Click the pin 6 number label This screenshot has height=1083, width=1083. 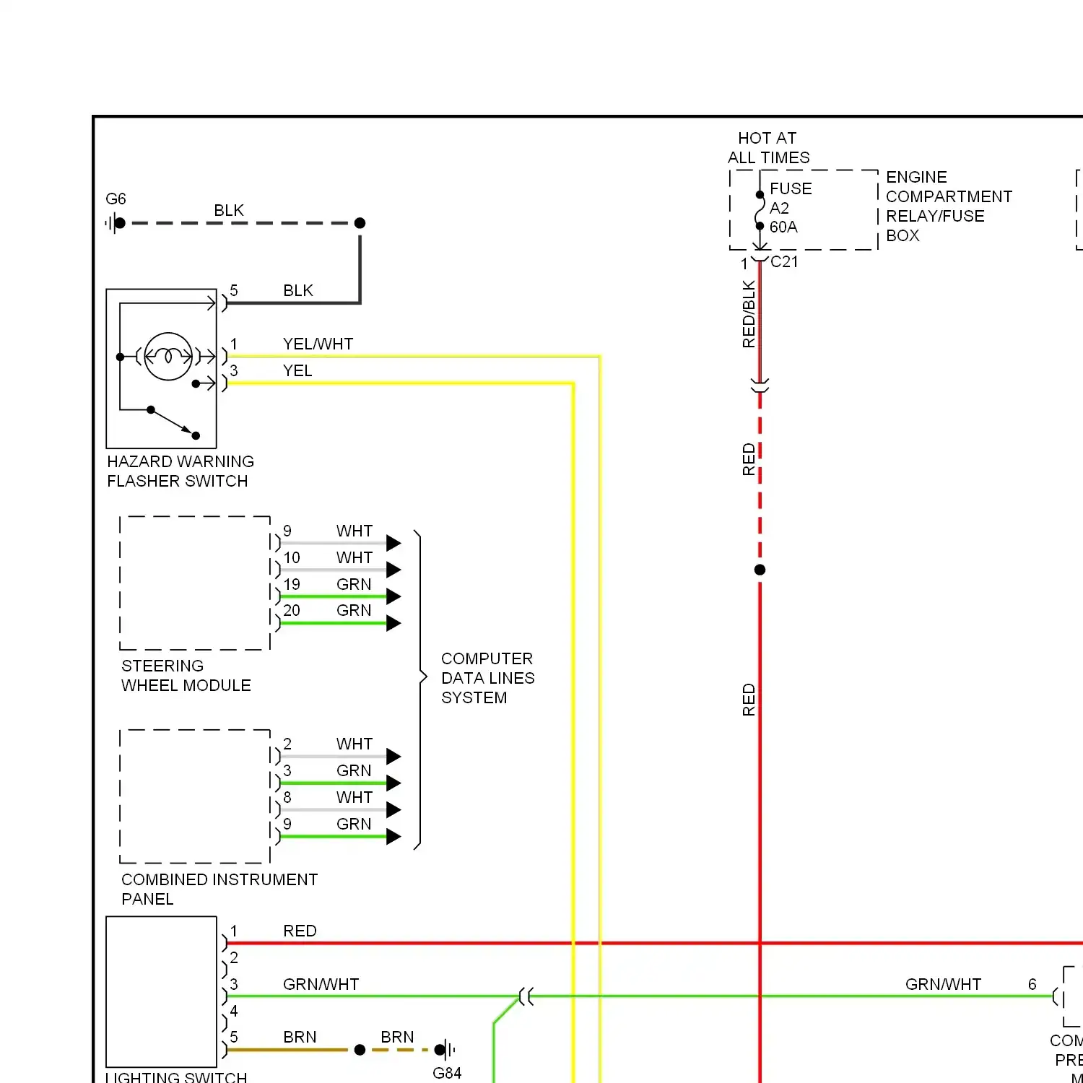[x=1032, y=984]
